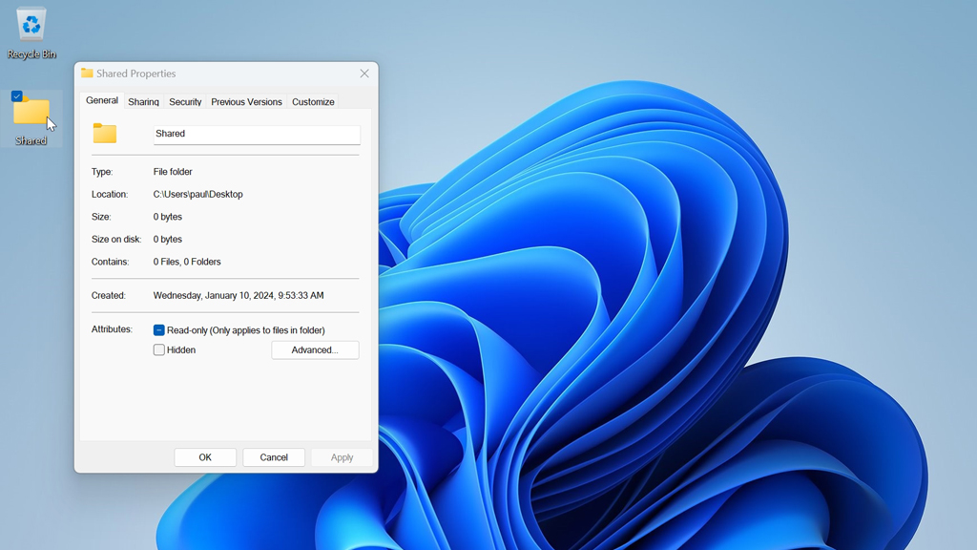Open the Advanced... attributes dialog
977x550 pixels.
315,350
